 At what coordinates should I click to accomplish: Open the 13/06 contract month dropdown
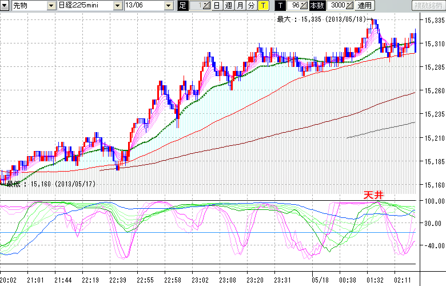point(168,6)
